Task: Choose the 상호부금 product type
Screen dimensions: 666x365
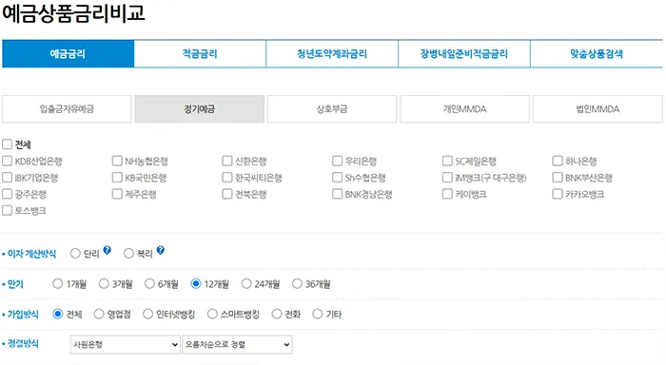Action: click(x=332, y=109)
